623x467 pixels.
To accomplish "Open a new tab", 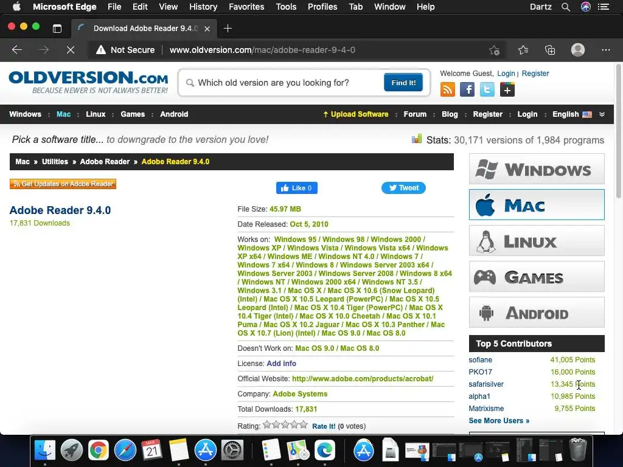I will 228,28.
